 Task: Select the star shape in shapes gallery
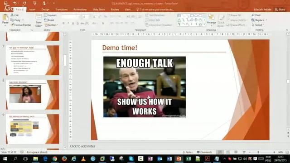click(200, 24)
